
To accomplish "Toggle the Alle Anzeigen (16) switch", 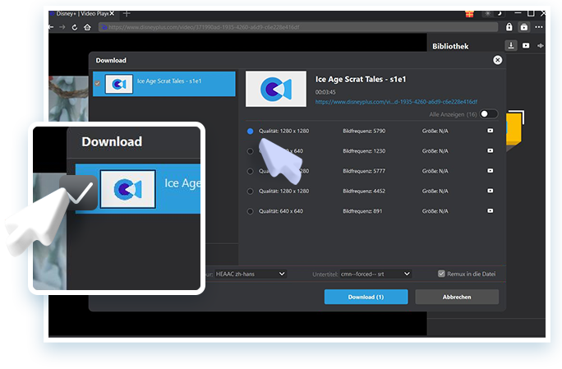I will (489, 114).
